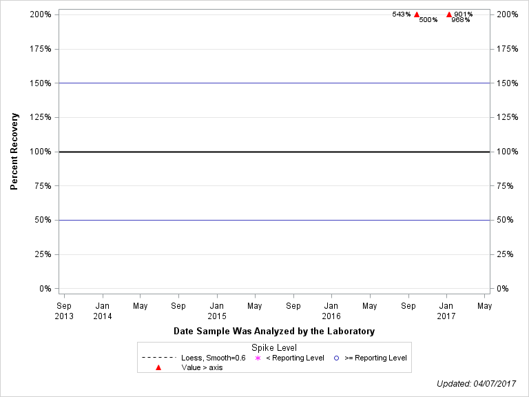Click the pink asterisk legend symbol
Image resolution: width=529 pixels, height=397 pixels.
[x=258, y=358]
